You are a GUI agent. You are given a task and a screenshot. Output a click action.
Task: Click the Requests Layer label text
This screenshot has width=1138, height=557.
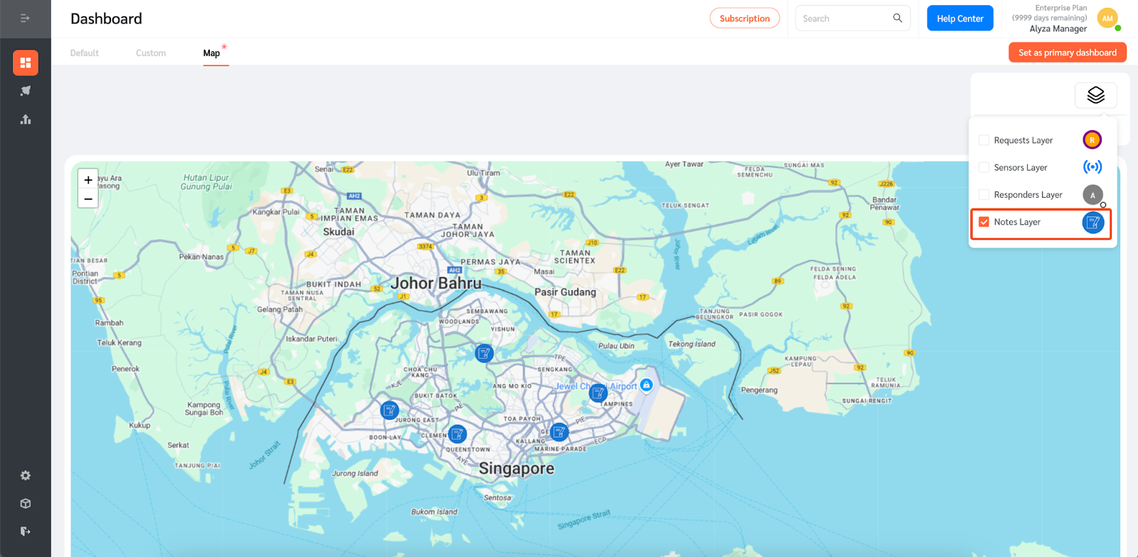pyautogui.click(x=1023, y=140)
